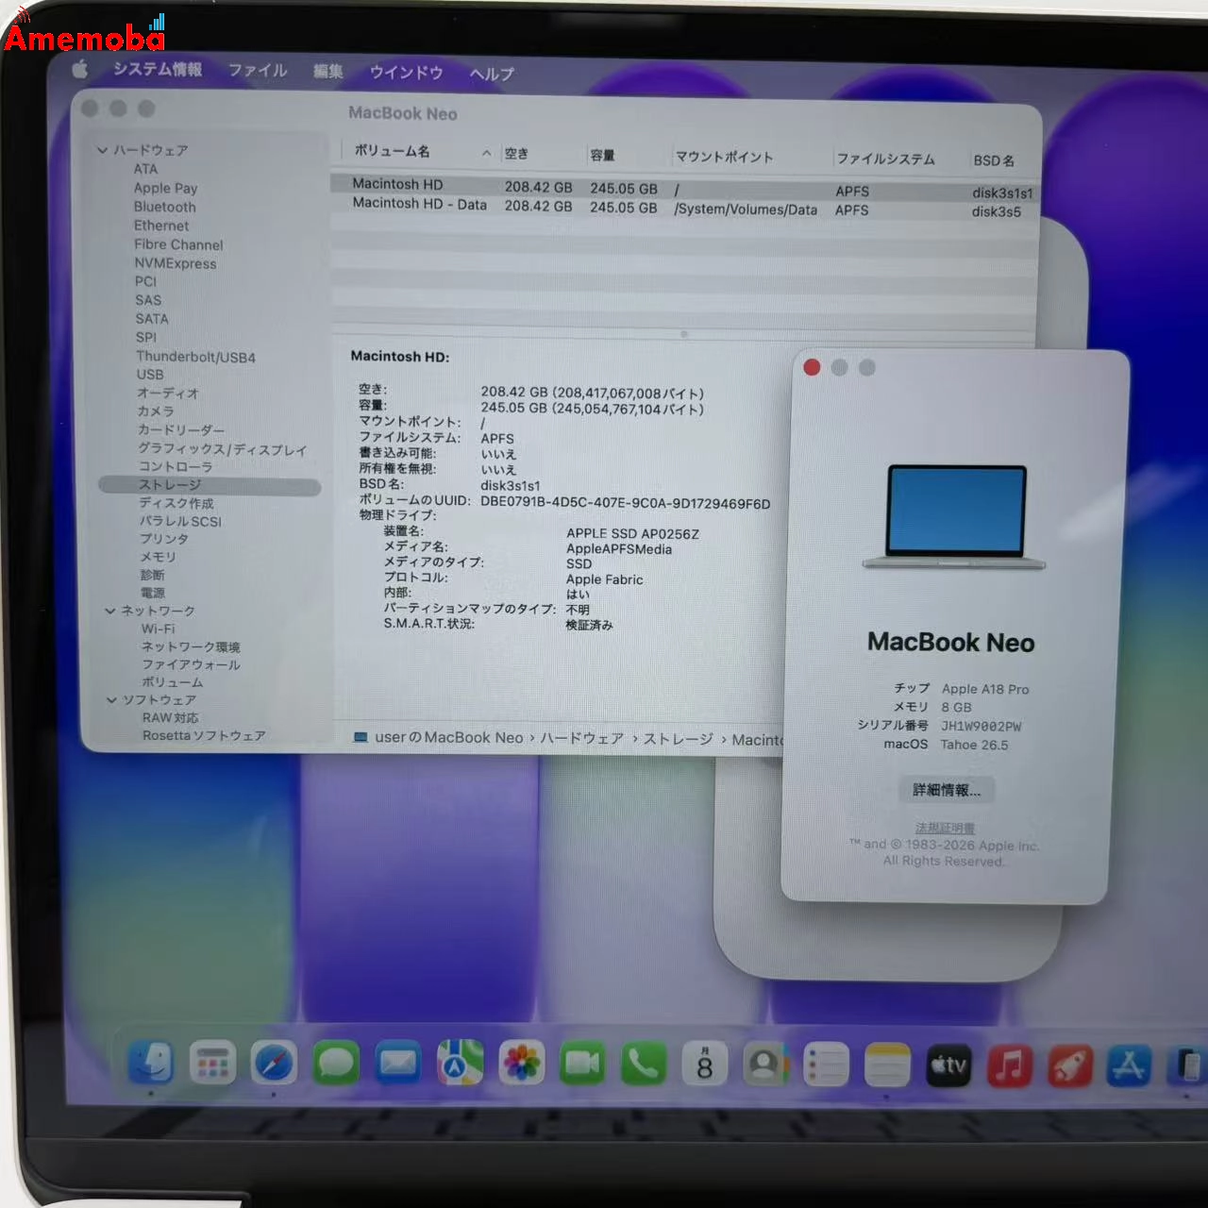
Task: Collapse the ハードウェア section chevron
Action: tap(102, 150)
